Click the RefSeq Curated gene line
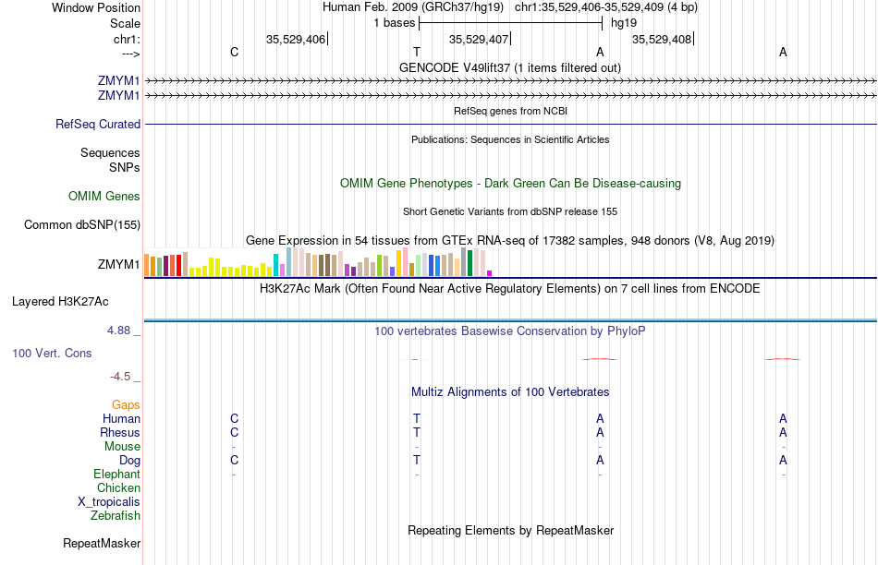The height and width of the screenshot is (565, 878). 510,125
